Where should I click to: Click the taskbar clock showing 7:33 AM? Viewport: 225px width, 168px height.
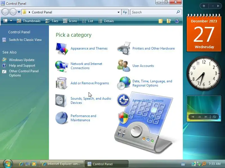[215, 164]
